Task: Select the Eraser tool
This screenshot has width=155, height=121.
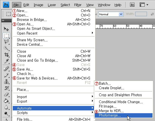Action: [x=6, y=95]
